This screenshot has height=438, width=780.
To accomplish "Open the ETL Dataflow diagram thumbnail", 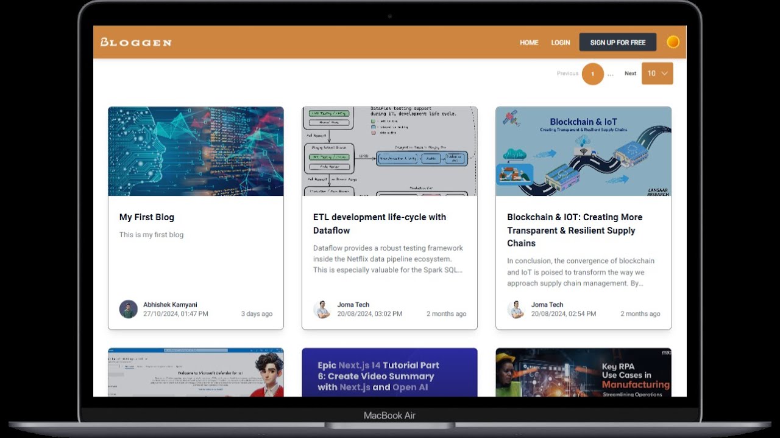I will click(x=389, y=151).
